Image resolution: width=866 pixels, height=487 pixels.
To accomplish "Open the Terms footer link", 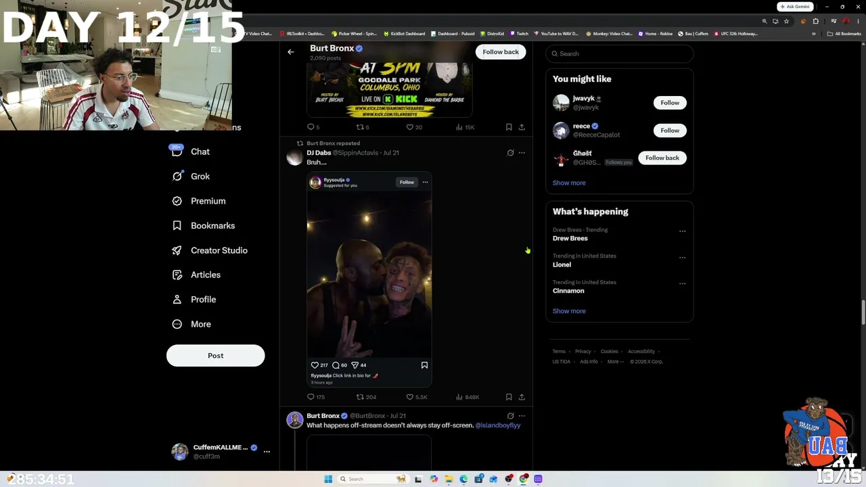I will click(x=559, y=352).
